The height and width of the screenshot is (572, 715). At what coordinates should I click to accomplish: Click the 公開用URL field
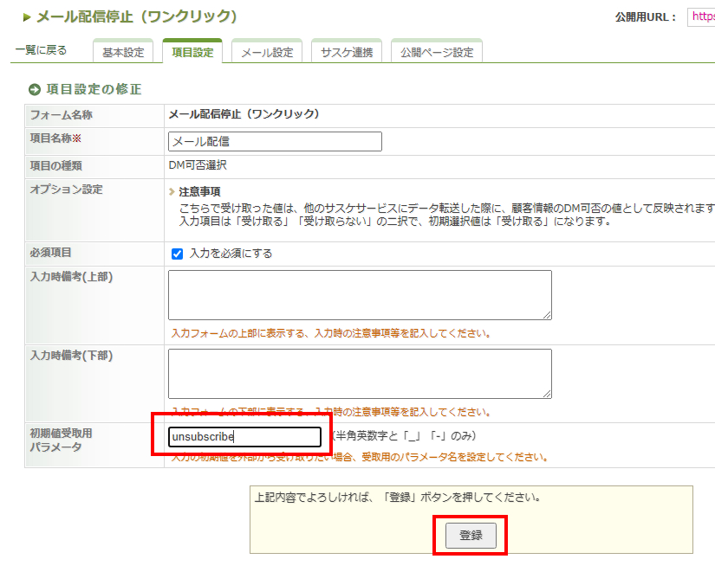700,16
